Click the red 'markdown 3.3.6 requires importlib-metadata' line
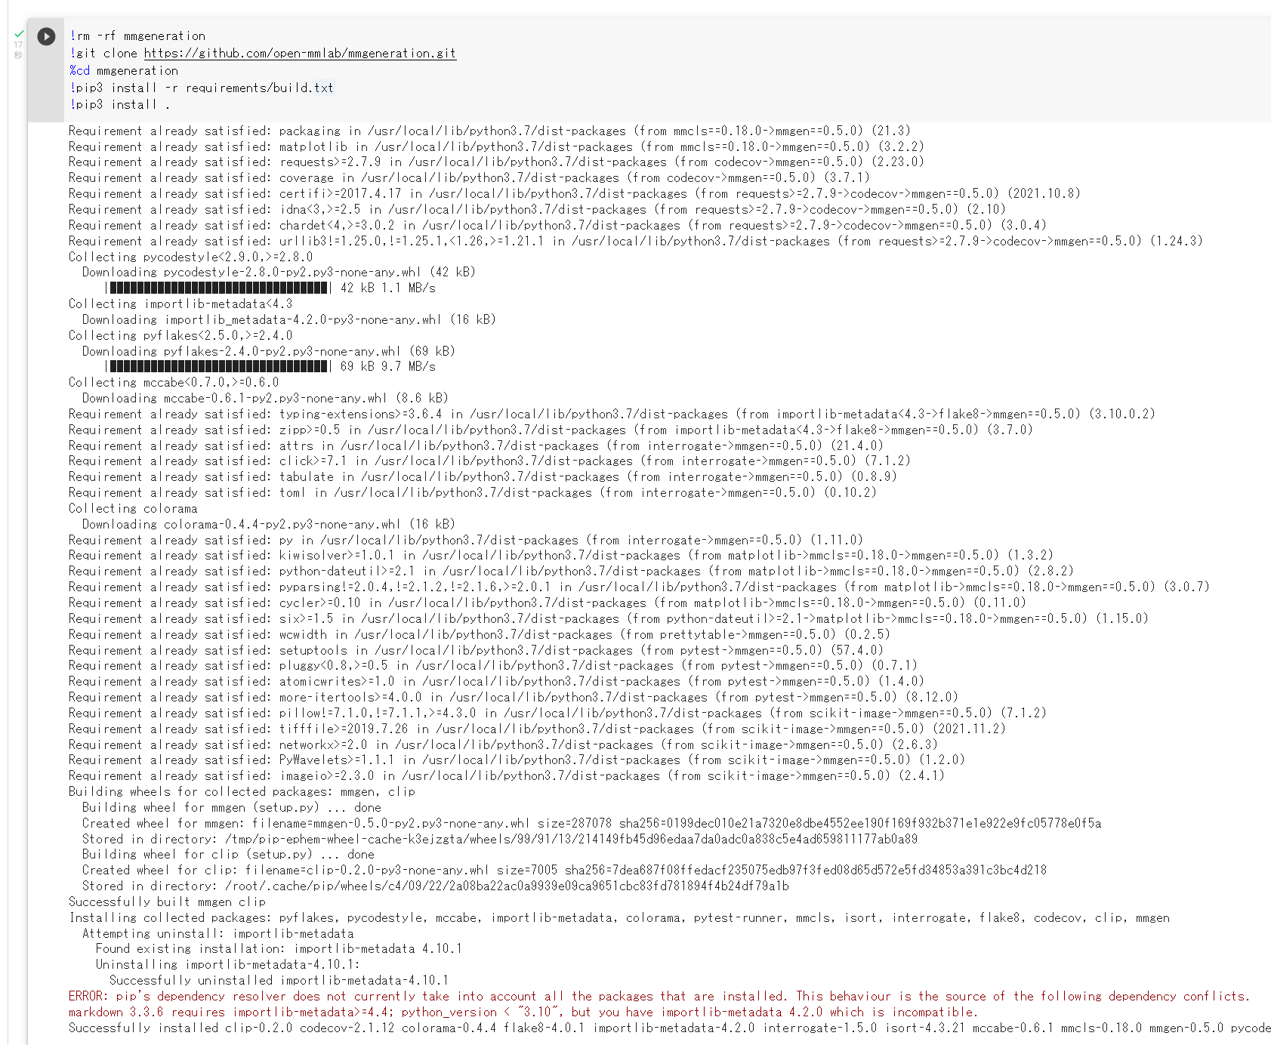This screenshot has width=1271, height=1045. 523,1012
